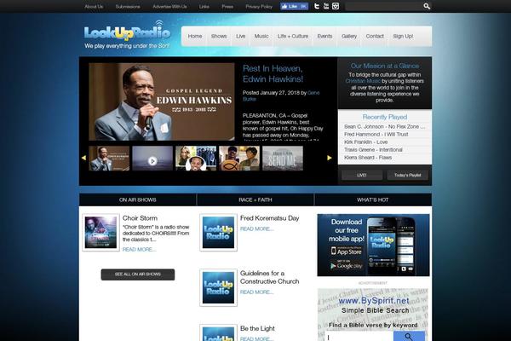
Task: Click READ MORE under Choir Storm
Action: click(139, 250)
